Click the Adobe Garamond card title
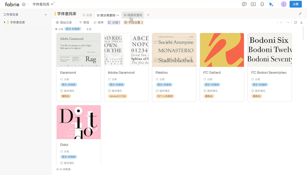The height and width of the screenshot is (175, 307). click(121, 73)
